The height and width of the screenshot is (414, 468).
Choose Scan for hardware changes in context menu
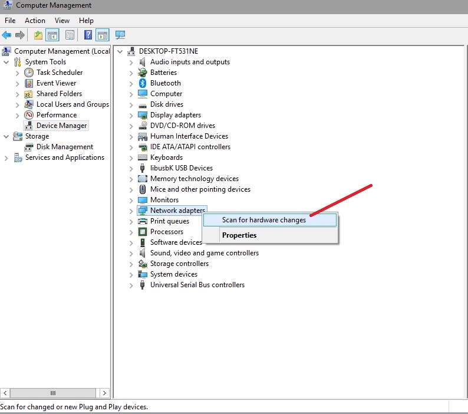pyautogui.click(x=263, y=220)
